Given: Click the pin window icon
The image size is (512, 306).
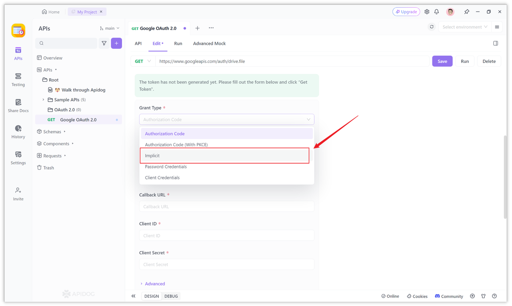Looking at the screenshot, I should pos(466,12).
